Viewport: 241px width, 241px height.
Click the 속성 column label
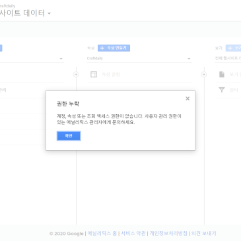[90, 48]
